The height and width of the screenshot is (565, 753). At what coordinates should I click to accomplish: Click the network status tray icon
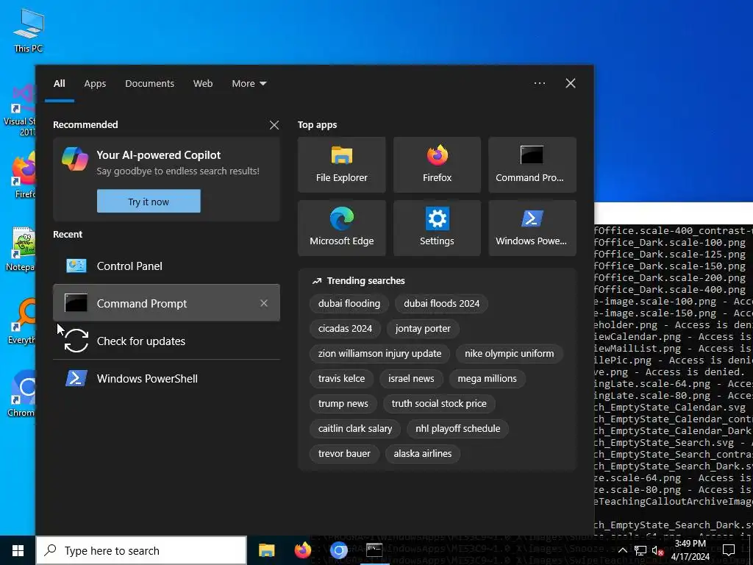pyautogui.click(x=640, y=550)
